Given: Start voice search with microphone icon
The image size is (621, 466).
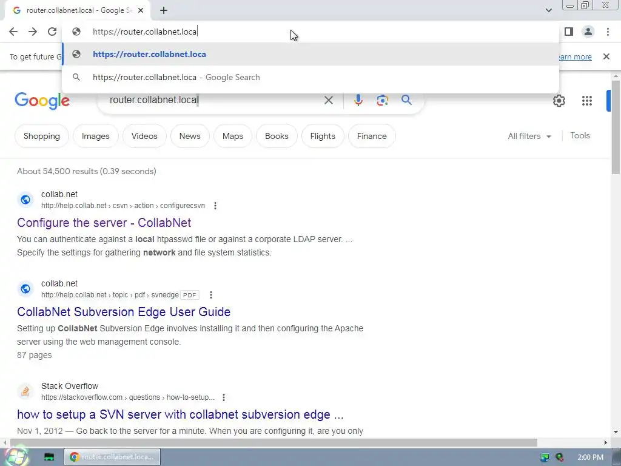Looking at the screenshot, I should coord(358,100).
